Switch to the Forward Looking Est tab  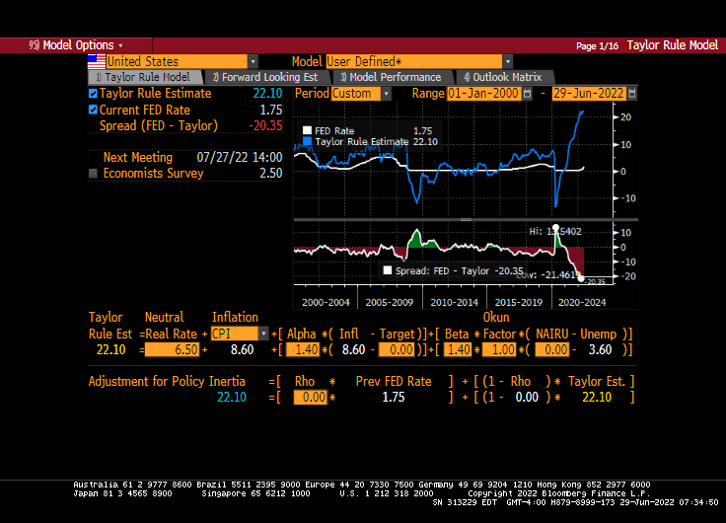(x=264, y=77)
